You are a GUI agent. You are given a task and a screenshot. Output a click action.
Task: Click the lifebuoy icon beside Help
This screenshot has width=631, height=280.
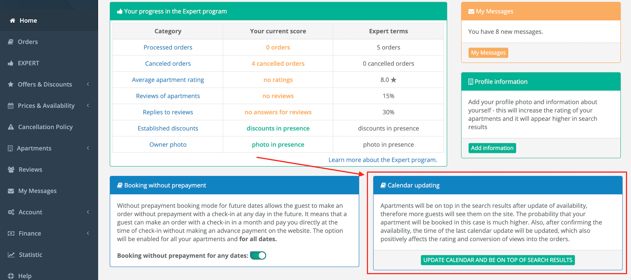(11, 276)
